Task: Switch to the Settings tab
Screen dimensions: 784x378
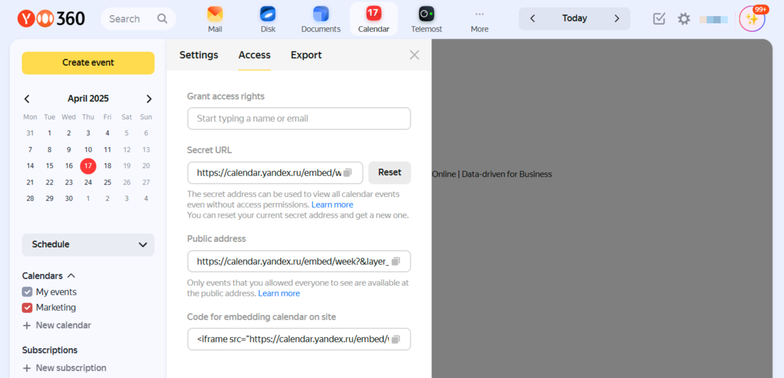Action: point(199,55)
